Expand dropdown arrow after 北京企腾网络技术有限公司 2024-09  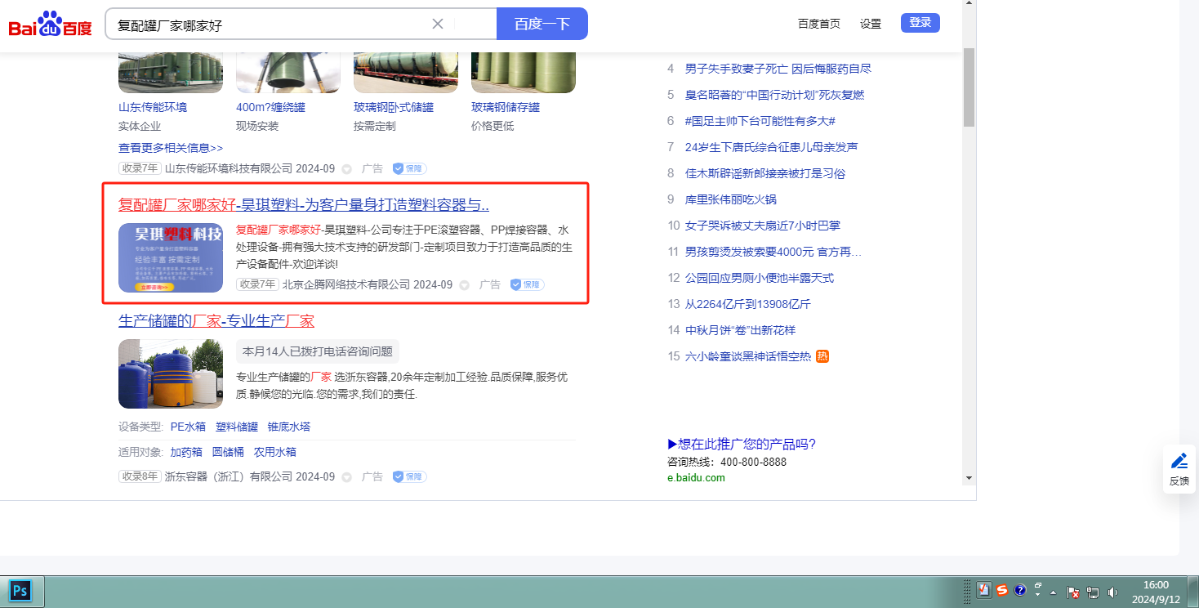coord(464,285)
